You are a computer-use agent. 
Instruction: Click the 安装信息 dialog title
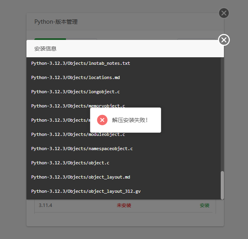pyautogui.click(x=45, y=49)
